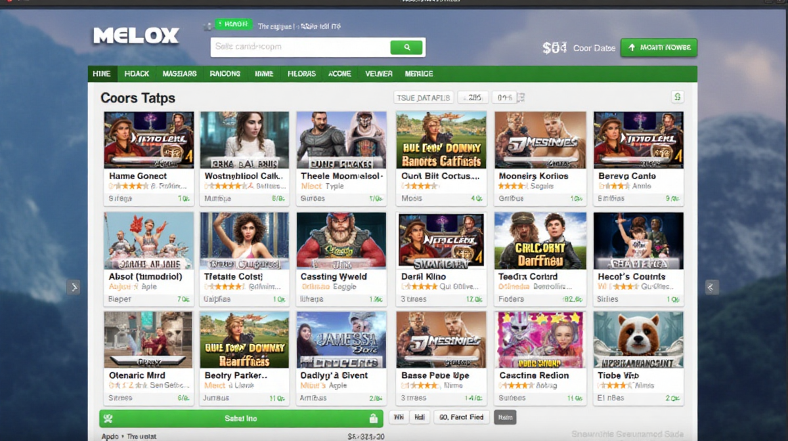Switch to the VEUWER navigation tab
This screenshot has width=788, height=441.
click(x=378, y=74)
